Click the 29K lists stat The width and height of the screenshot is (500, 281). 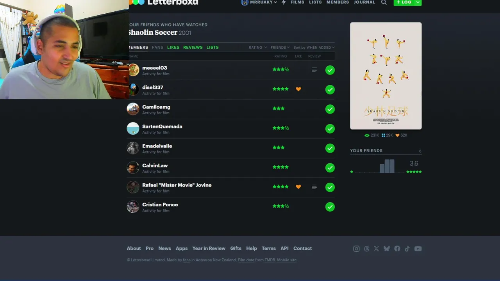coord(387,135)
